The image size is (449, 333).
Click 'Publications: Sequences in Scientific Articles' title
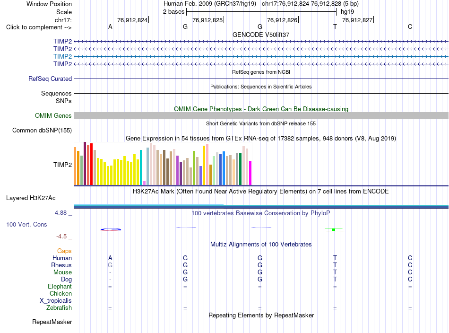pos(261,87)
